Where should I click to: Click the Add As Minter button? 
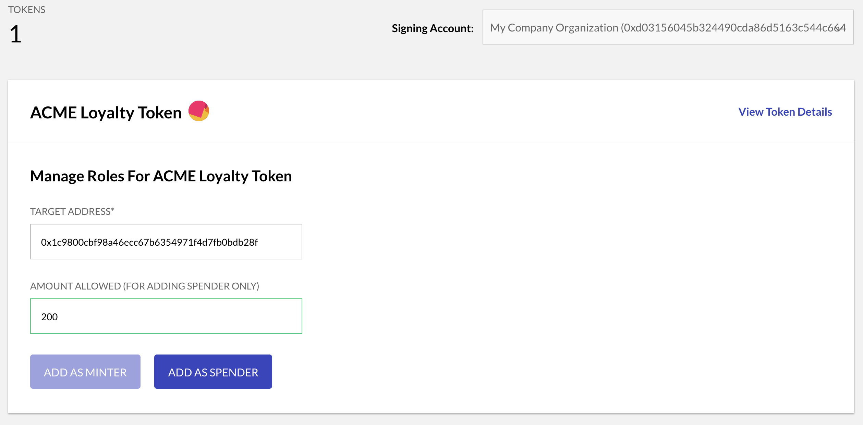coord(85,372)
